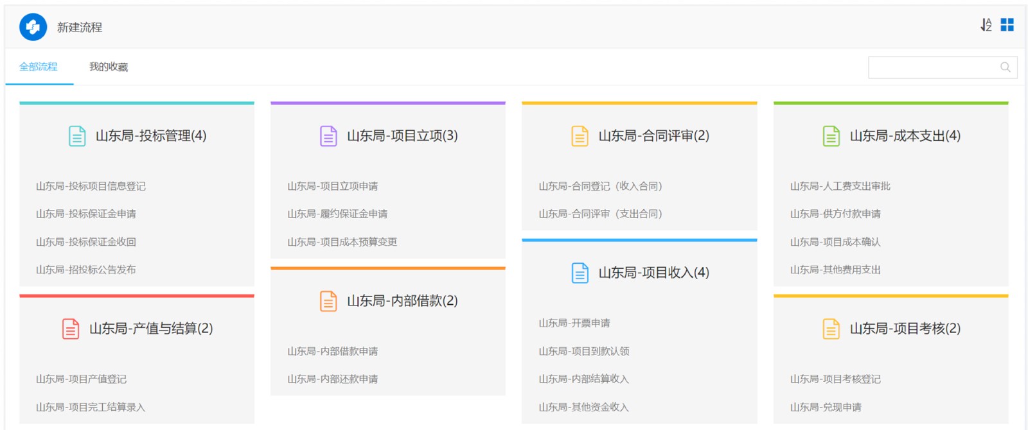Open 山东局-兑现申请 workflow

coord(826,407)
